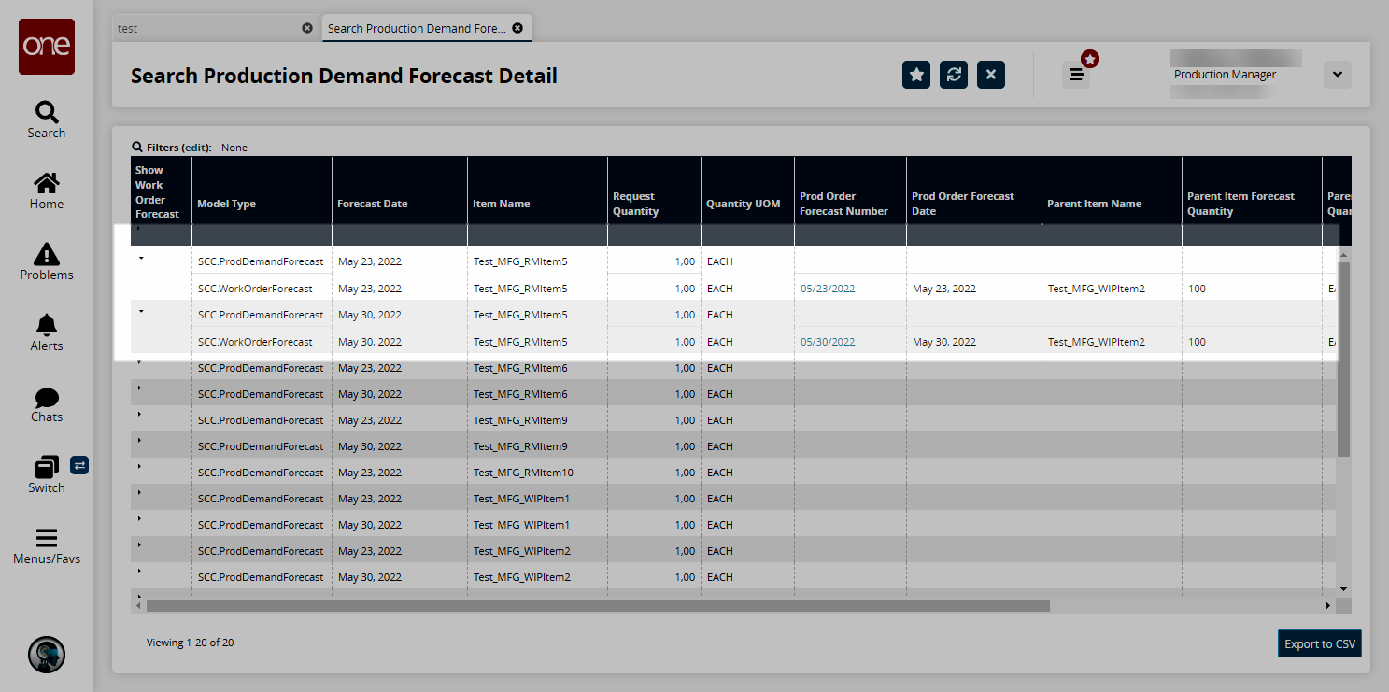Open the 05/23/2022 prod order forecast link
The width and height of the screenshot is (1389, 692).
tap(828, 289)
